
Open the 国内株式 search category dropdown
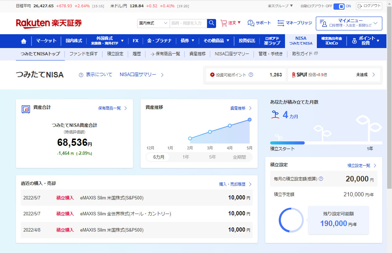tap(153, 23)
